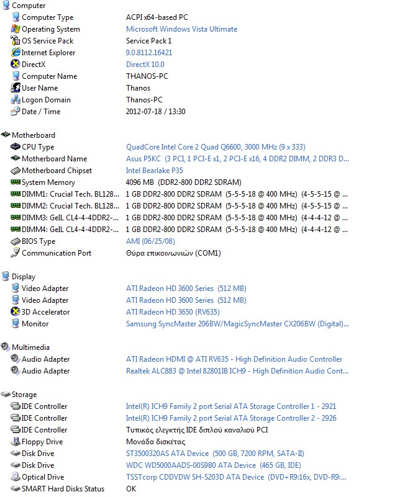403x497 pixels.
Task: Click the BIOS Type chip icon
Action: pos(16,241)
